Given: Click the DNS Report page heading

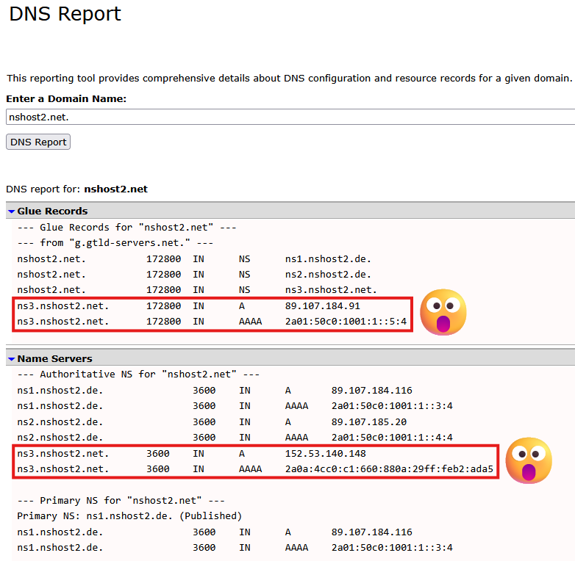Looking at the screenshot, I should (65, 14).
